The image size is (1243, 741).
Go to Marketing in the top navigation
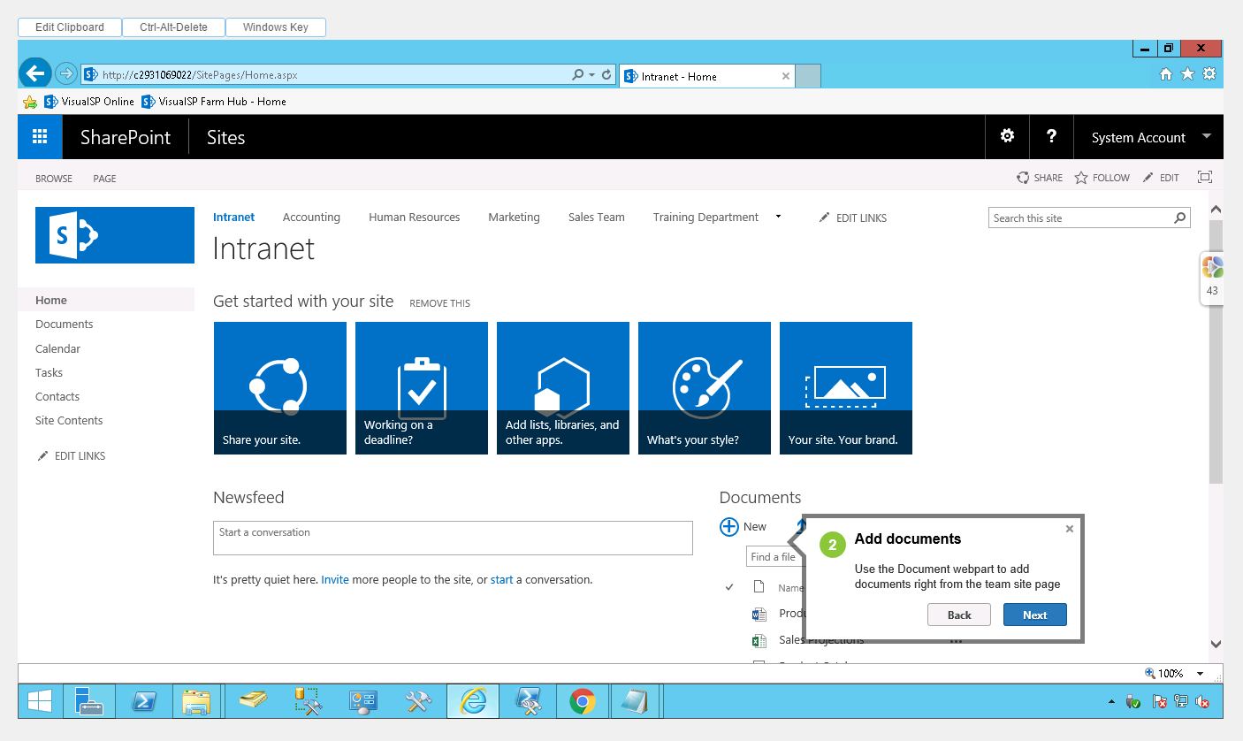(x=514, y=217)
